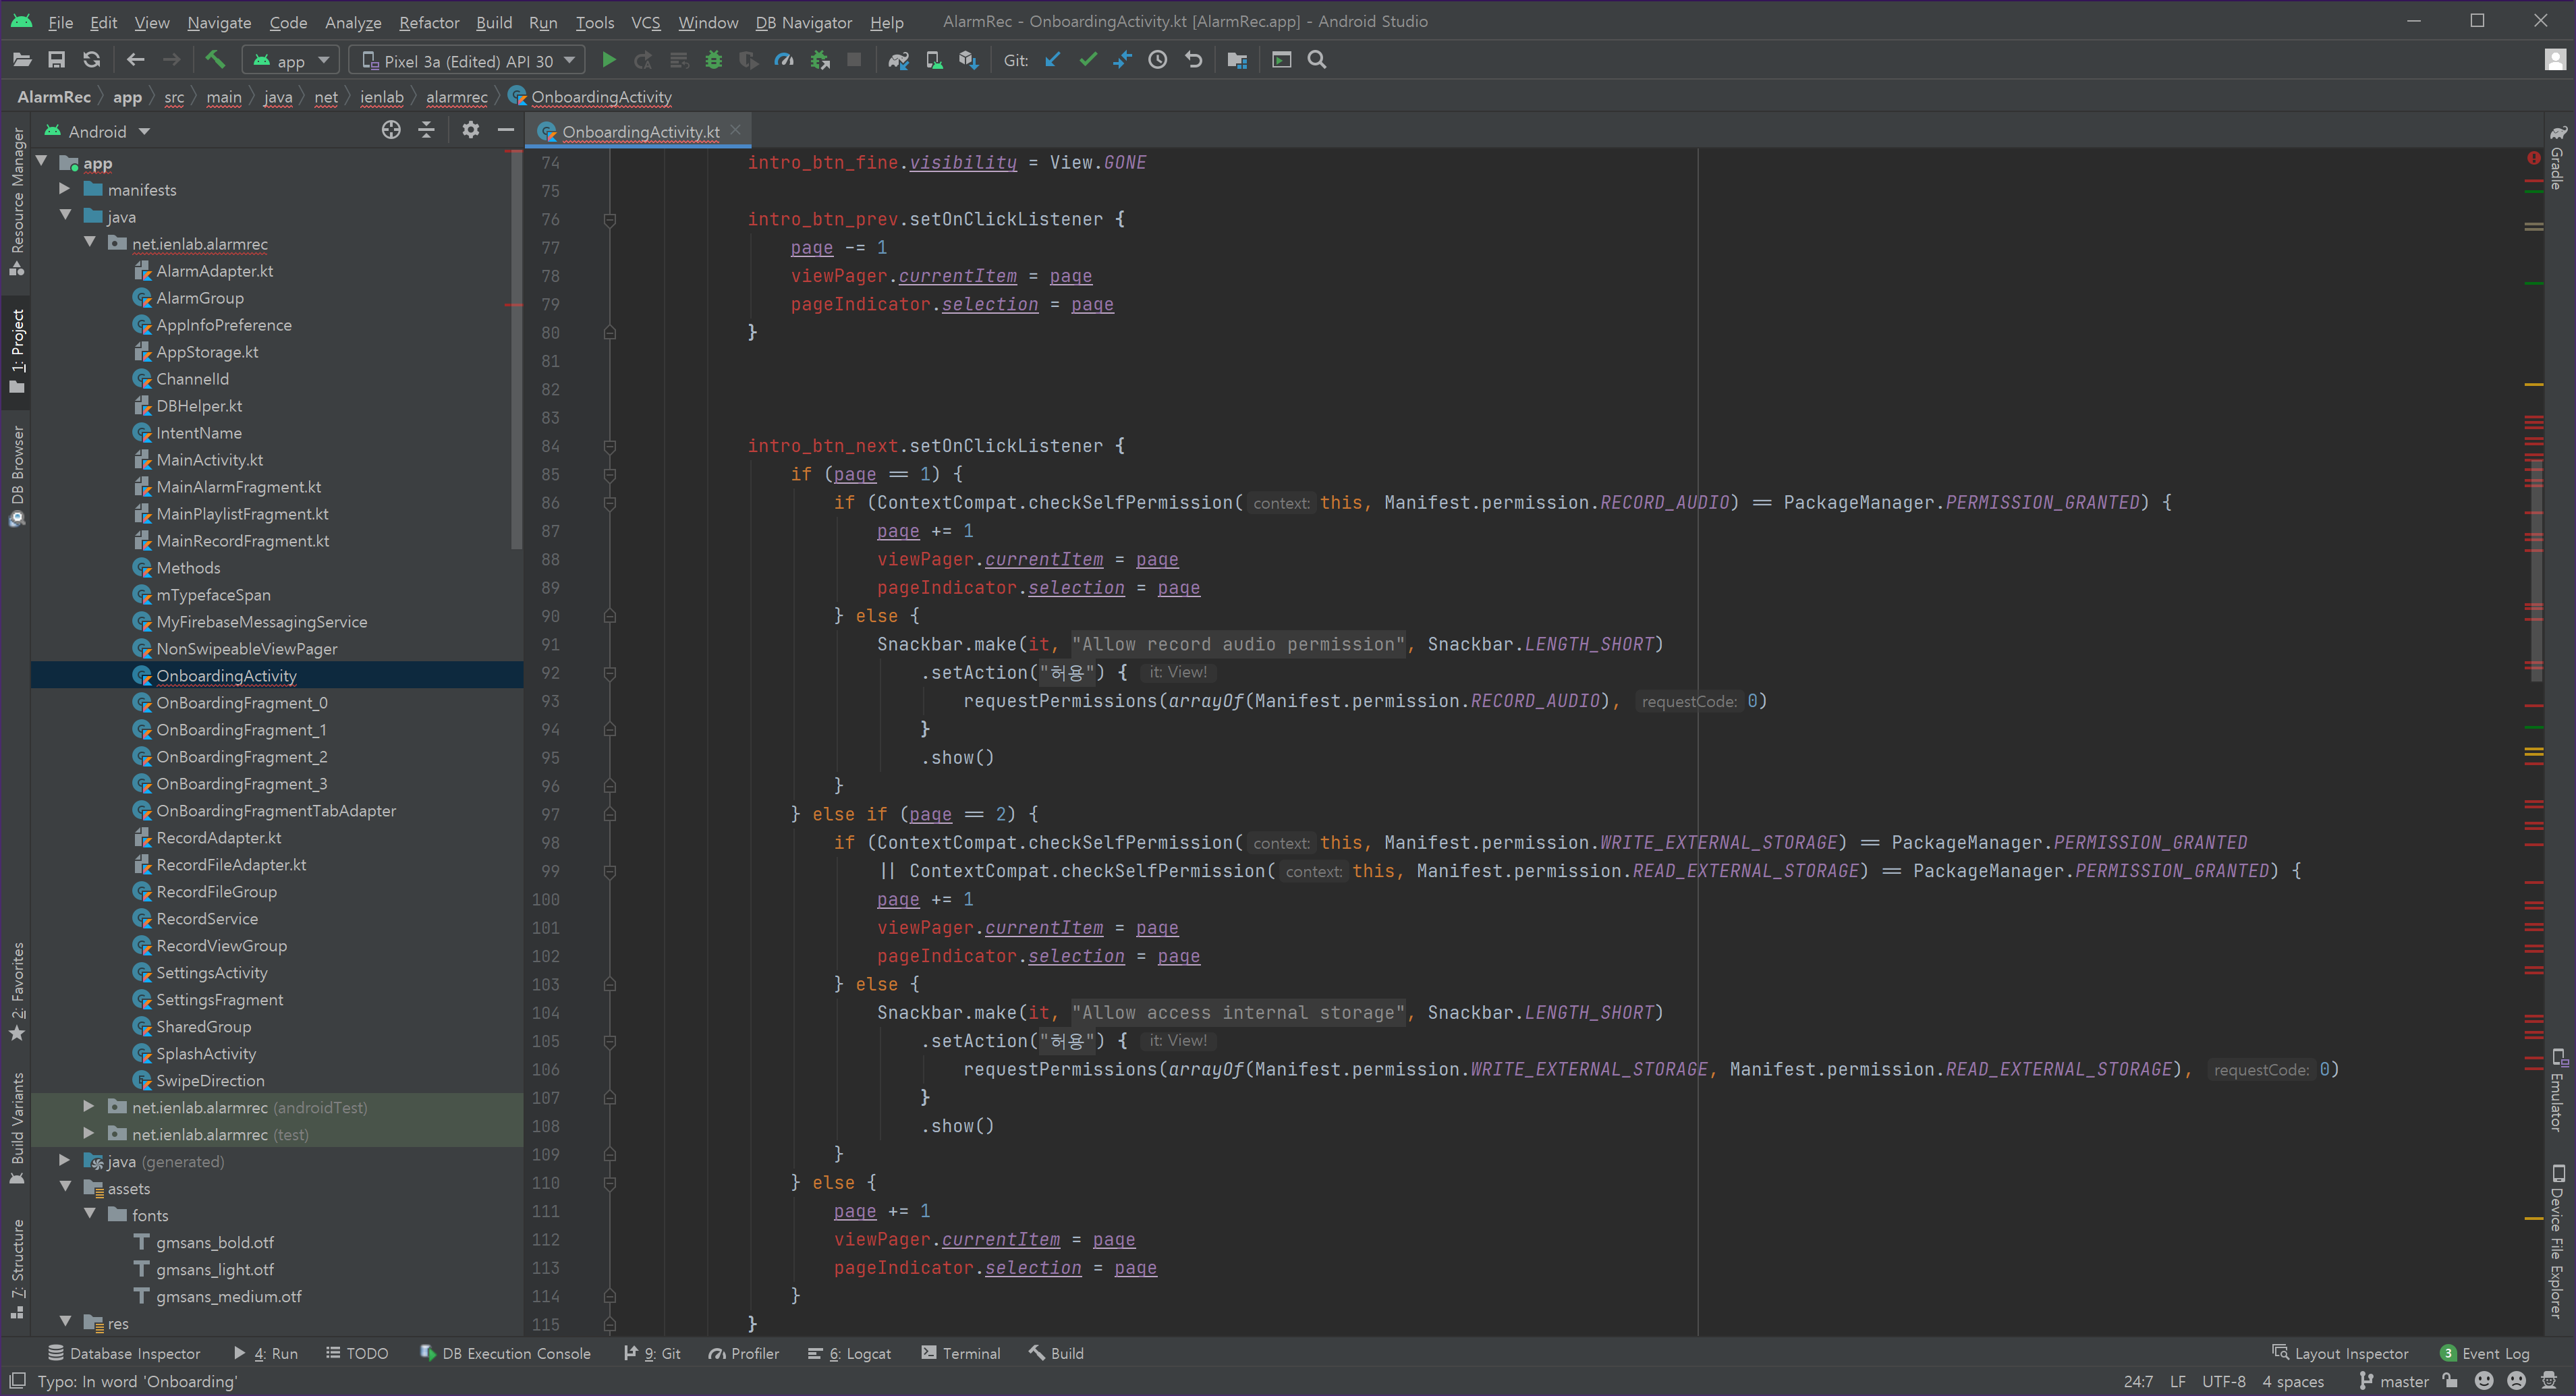Toggle the Build Variants side panel

17,1125
